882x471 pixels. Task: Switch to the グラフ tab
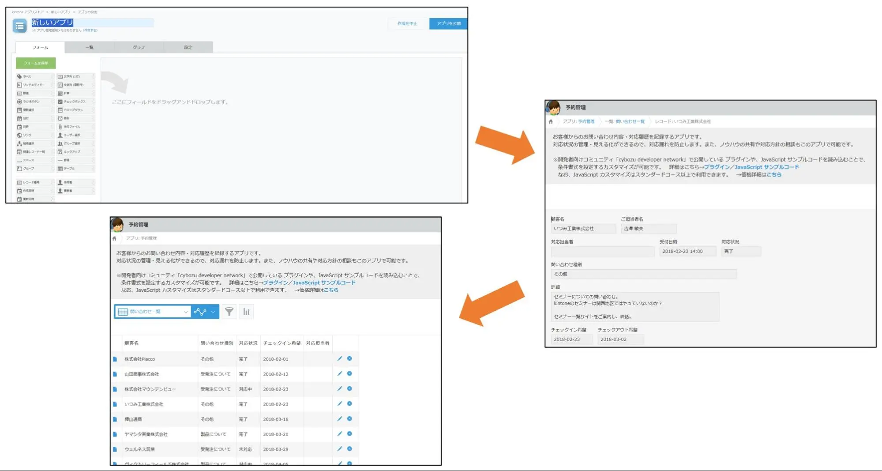tap(139, 47)
